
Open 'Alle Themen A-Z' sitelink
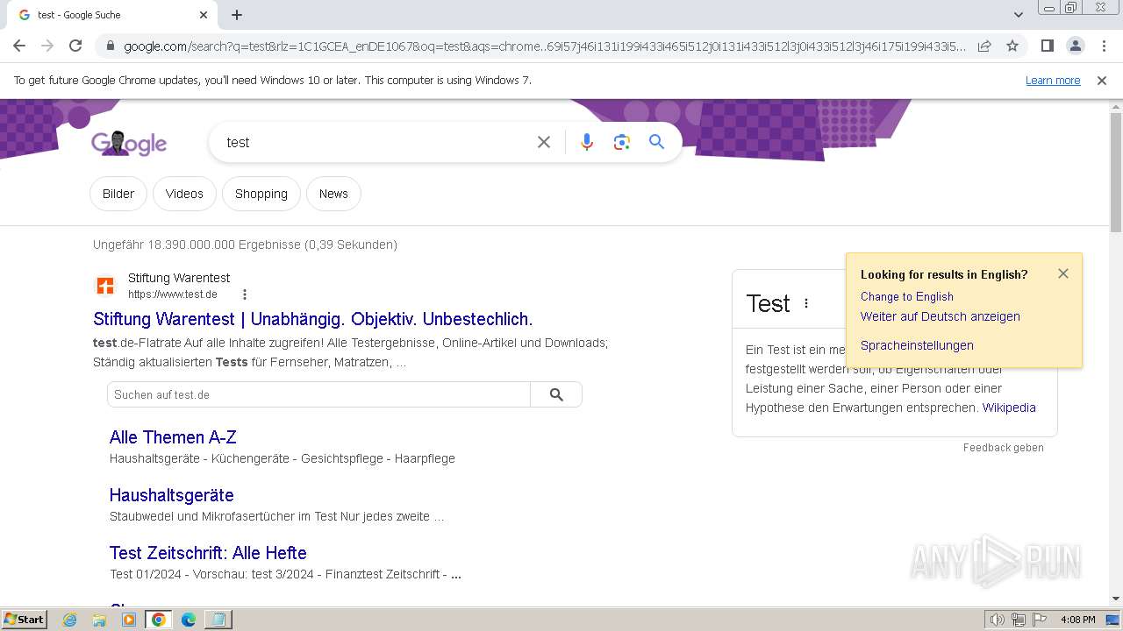click(173, 437)
